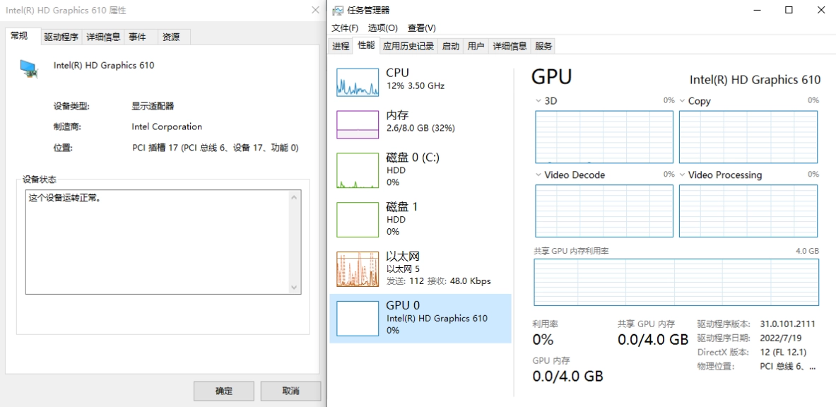
Task: Expand the Video Decode engine selector
Action: [538, 175]
